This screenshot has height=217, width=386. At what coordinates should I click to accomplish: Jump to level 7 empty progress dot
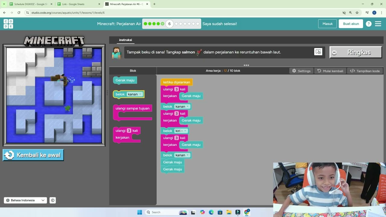(176, 24)
